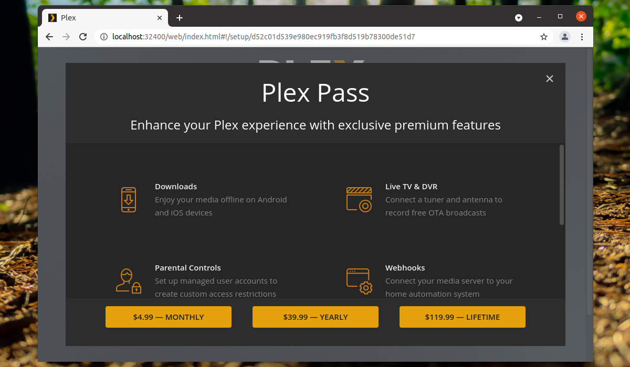Open the Chrome profile avatar menu

point(565,37)
